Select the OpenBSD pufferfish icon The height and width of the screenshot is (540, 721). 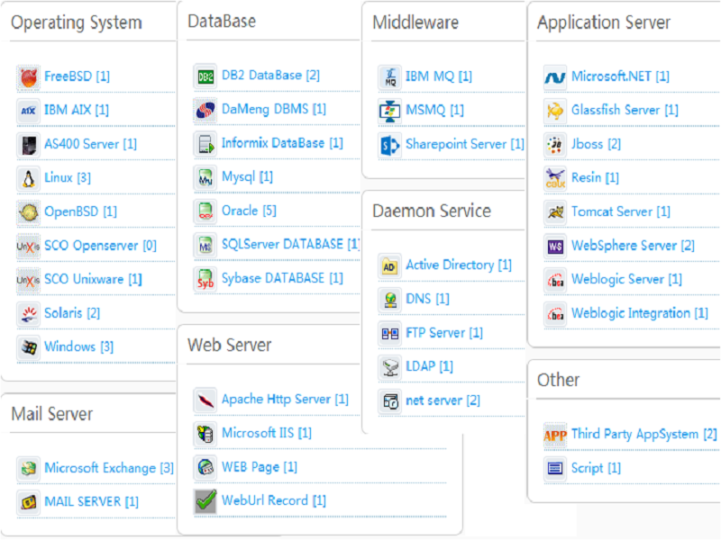point(29,212)
